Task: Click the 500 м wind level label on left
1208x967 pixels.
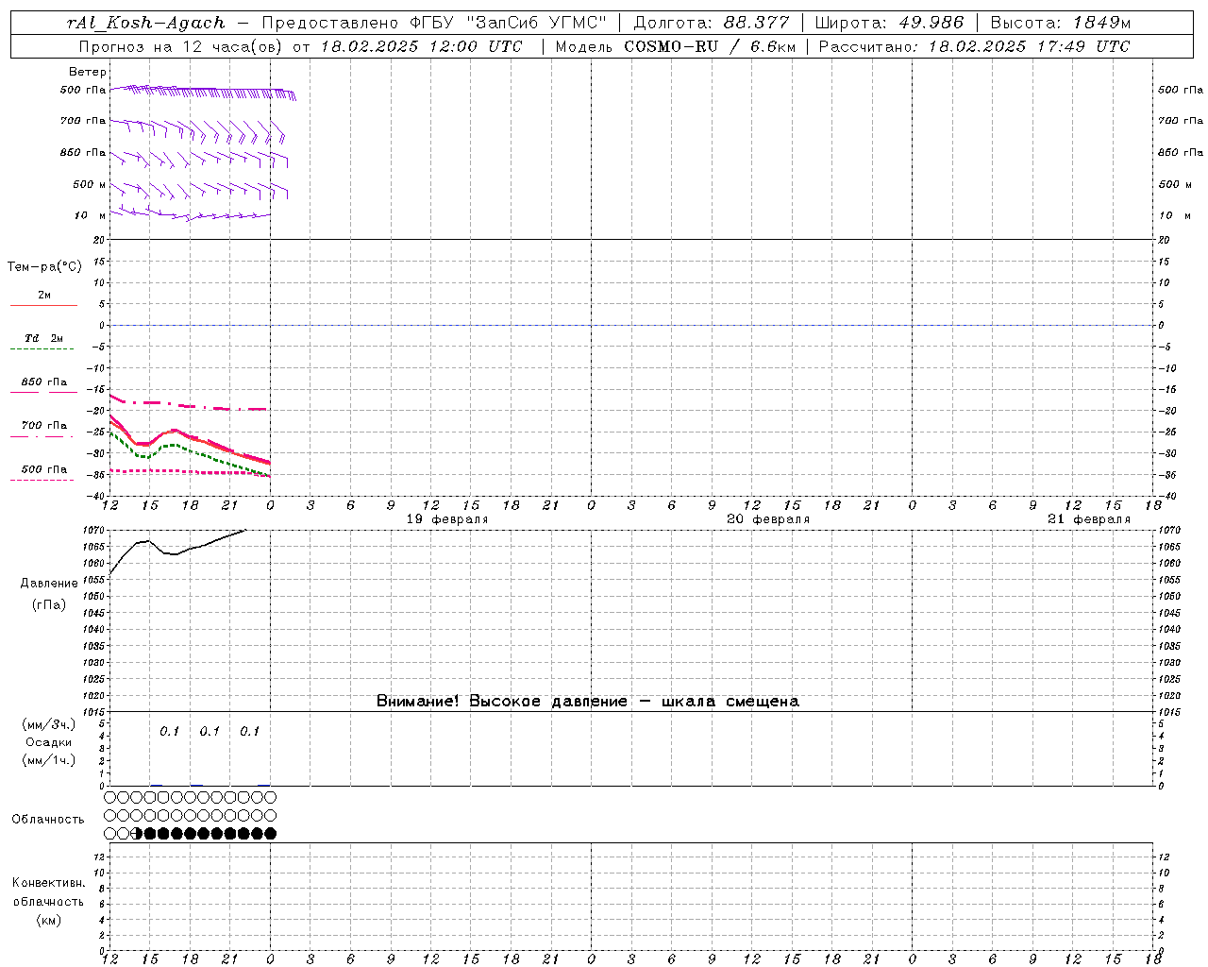Action: coord(90,184)
